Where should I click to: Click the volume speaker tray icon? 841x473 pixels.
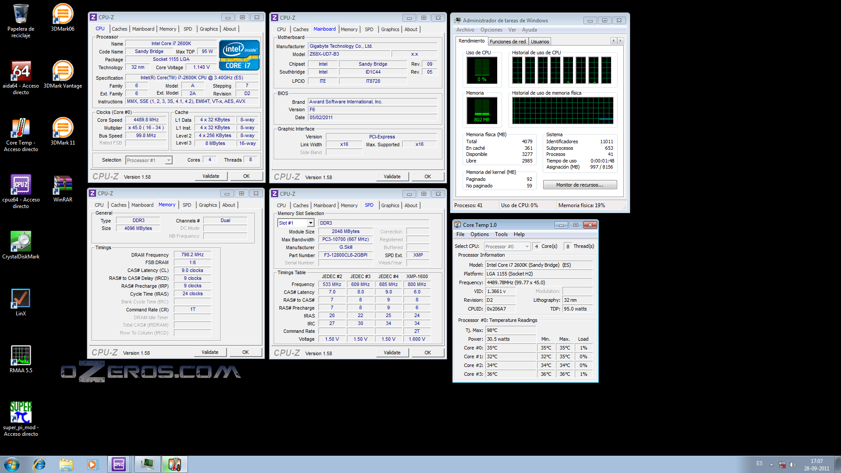793,465
